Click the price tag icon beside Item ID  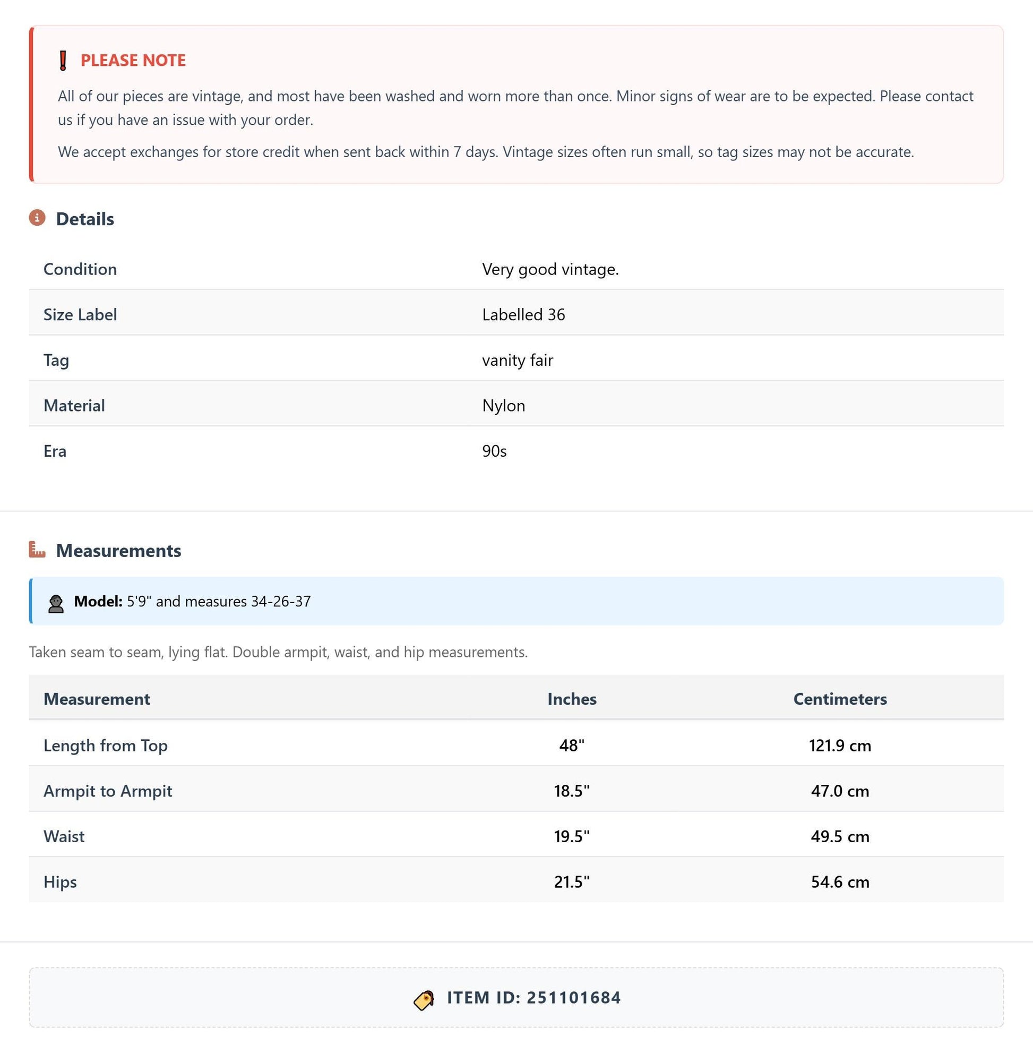coord(424,1000)
